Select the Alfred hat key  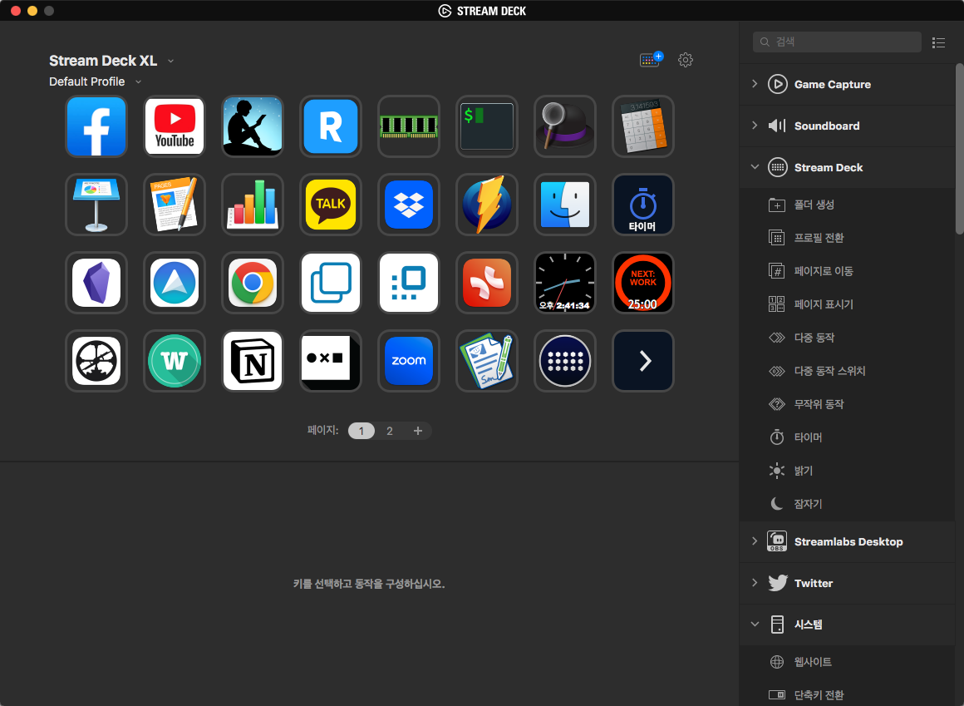tap(565, 126)
